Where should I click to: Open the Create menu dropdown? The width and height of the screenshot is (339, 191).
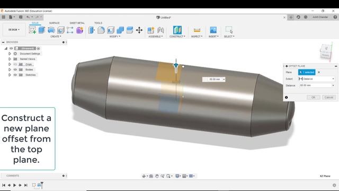56,37
